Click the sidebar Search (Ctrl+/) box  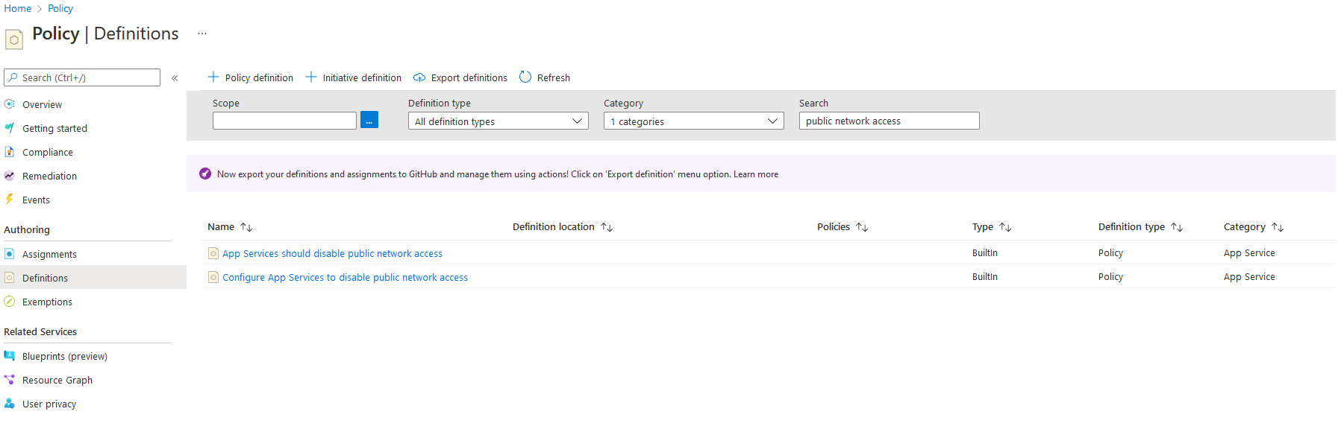click(x=82, y=77)
